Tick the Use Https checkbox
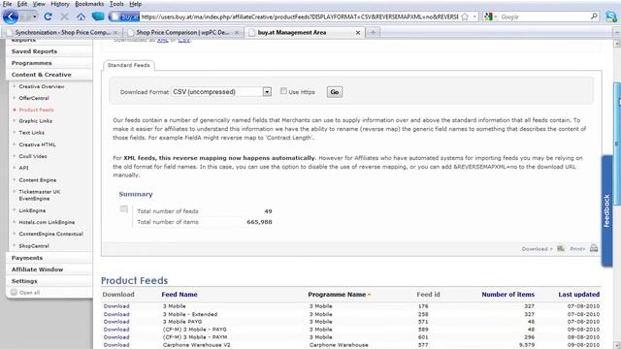Viewport: 621px width, 349px height. click(283, 91)
